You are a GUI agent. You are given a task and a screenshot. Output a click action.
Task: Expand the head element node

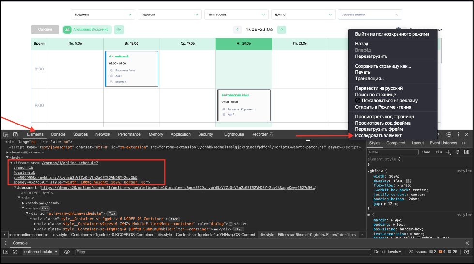point(7,153)
